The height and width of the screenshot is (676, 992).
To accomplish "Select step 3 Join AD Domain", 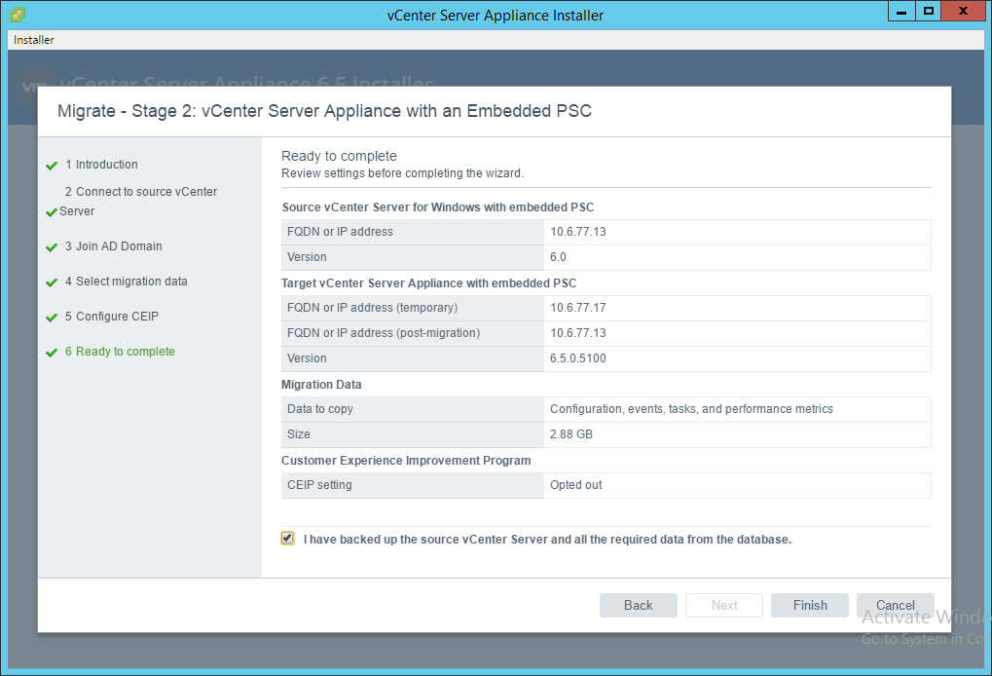I will click(x=113, y=246).
